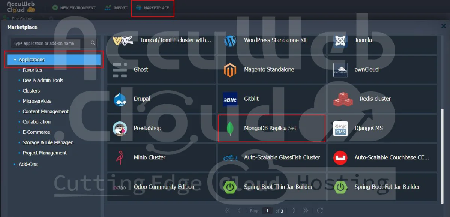Select the Project Management category
450x217 pixels.
[45, 153]
